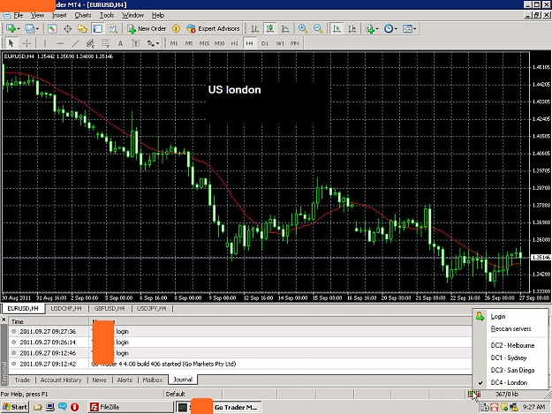Open the Tools menu
The width and height of the screenshot is (552, 414).
tap(107, 15)
